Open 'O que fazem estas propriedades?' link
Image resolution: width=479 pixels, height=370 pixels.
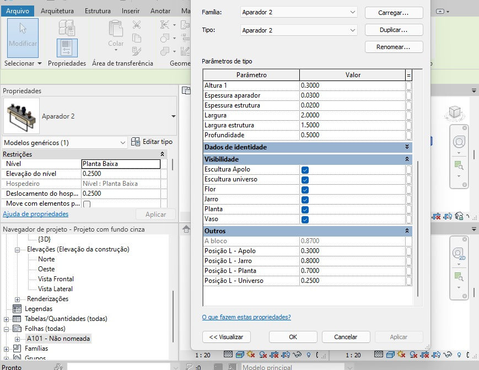click(246, 317)
